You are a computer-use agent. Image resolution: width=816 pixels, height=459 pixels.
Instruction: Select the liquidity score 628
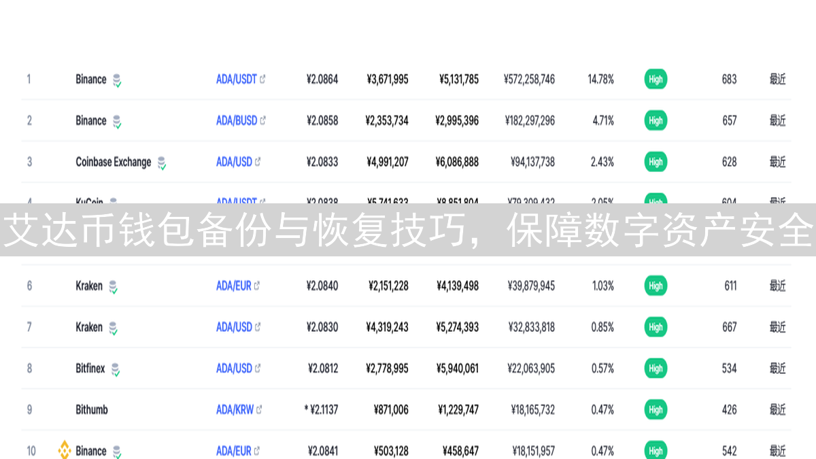[x=729, y=162]
